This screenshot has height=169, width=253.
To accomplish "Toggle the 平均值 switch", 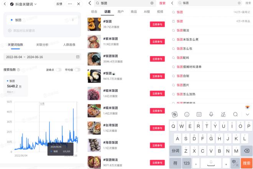I will (77, 70).
